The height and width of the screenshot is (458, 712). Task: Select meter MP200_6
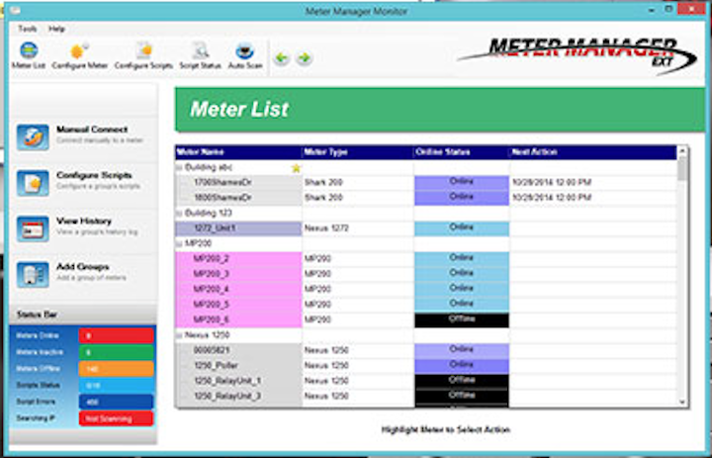(238, 320)
